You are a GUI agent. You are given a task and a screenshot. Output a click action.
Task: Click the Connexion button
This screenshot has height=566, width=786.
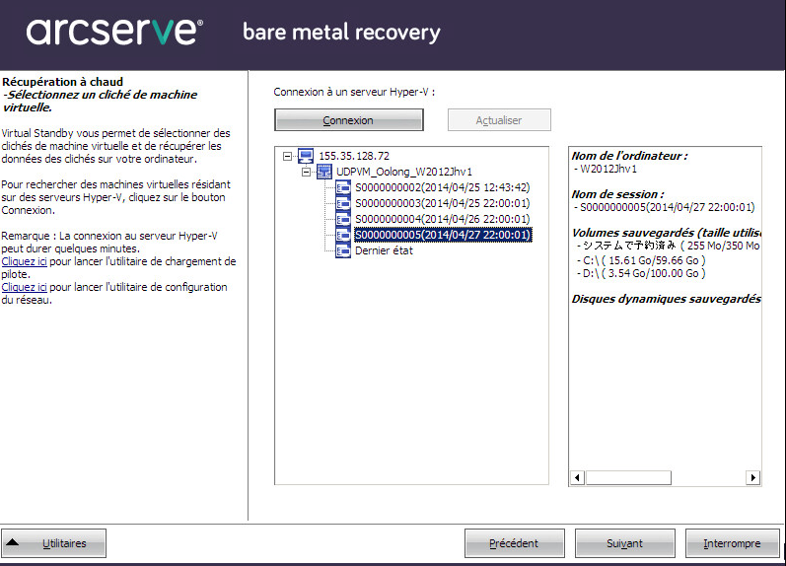click(x=349, y=120)
